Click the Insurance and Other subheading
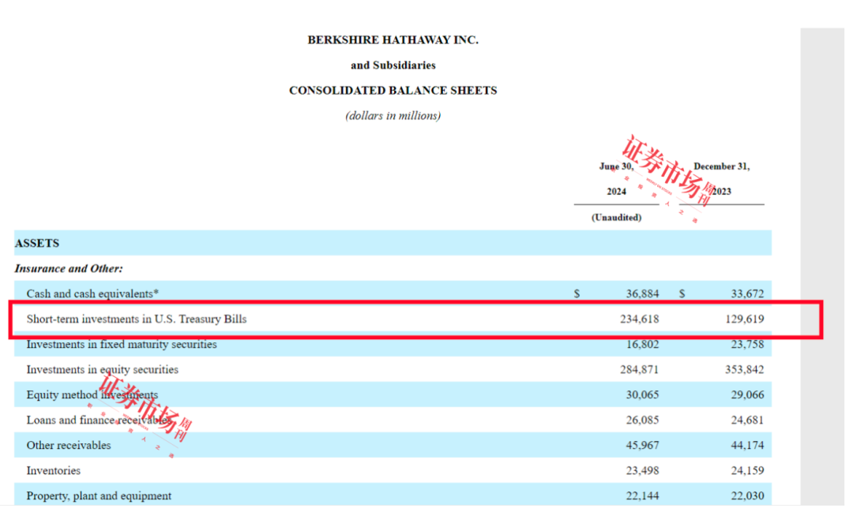The image size is (853, 508). [69, 269]
